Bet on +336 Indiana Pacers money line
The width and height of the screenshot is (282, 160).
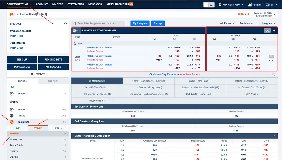(159, 60)
